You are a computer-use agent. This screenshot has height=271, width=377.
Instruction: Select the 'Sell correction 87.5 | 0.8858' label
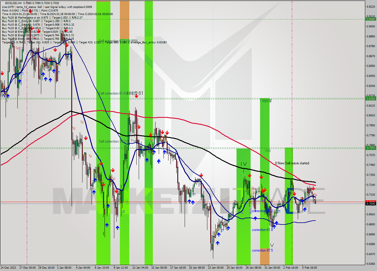(118, 41)
